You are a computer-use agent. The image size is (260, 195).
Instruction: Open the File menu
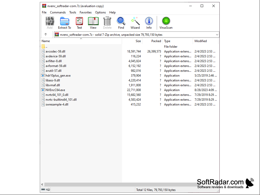tap(44, 12)
